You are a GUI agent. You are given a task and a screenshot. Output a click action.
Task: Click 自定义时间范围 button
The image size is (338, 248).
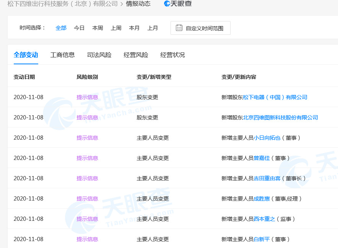[200, 28]
